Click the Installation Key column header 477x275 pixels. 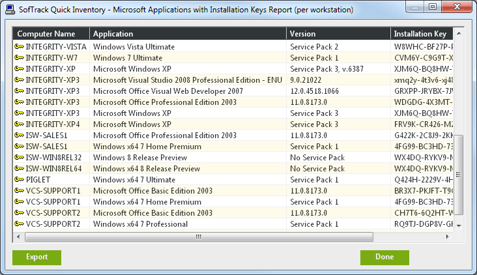(x=422, y=34)
